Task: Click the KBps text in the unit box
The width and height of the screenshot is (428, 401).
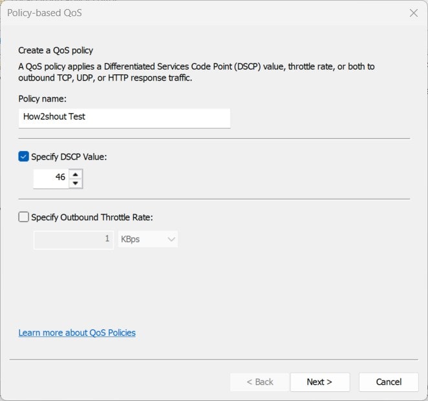Action: click(131, 239)
